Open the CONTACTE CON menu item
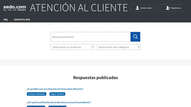This screenshot has height=107, width=191. click(x=22, y=20)
